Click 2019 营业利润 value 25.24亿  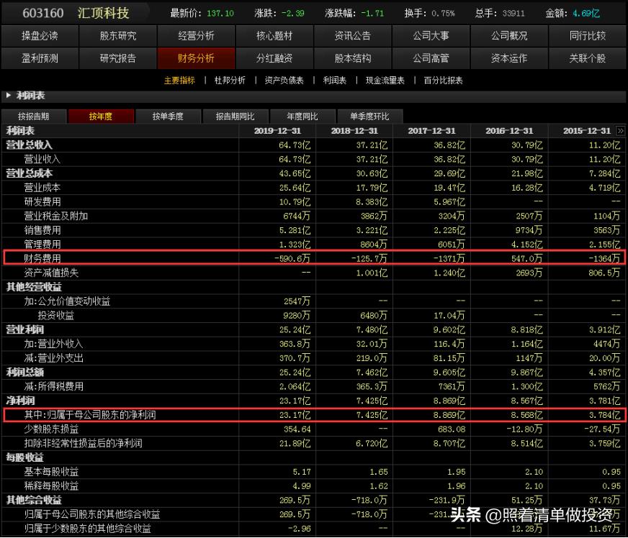pyautogui.click(x=295, y=330)
